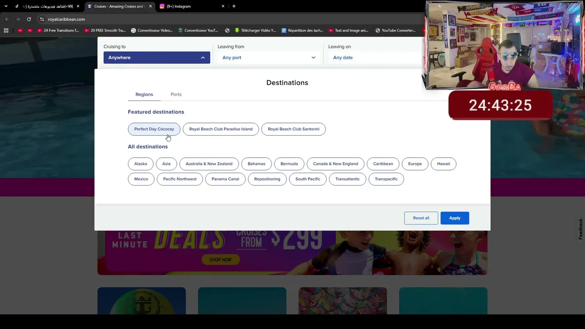The height and width of the screenshot is (329, 585).
Task: Close the TikTok browser tab
Action: [x=78, y=6]
